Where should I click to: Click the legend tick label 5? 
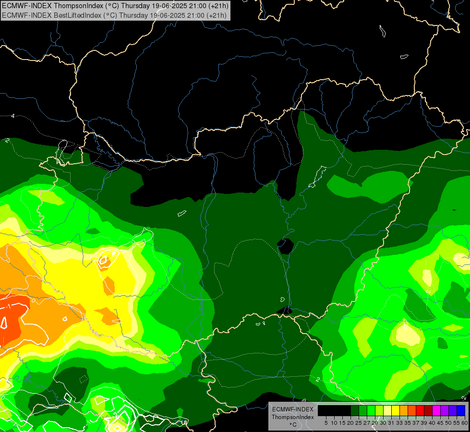point(326,423)
